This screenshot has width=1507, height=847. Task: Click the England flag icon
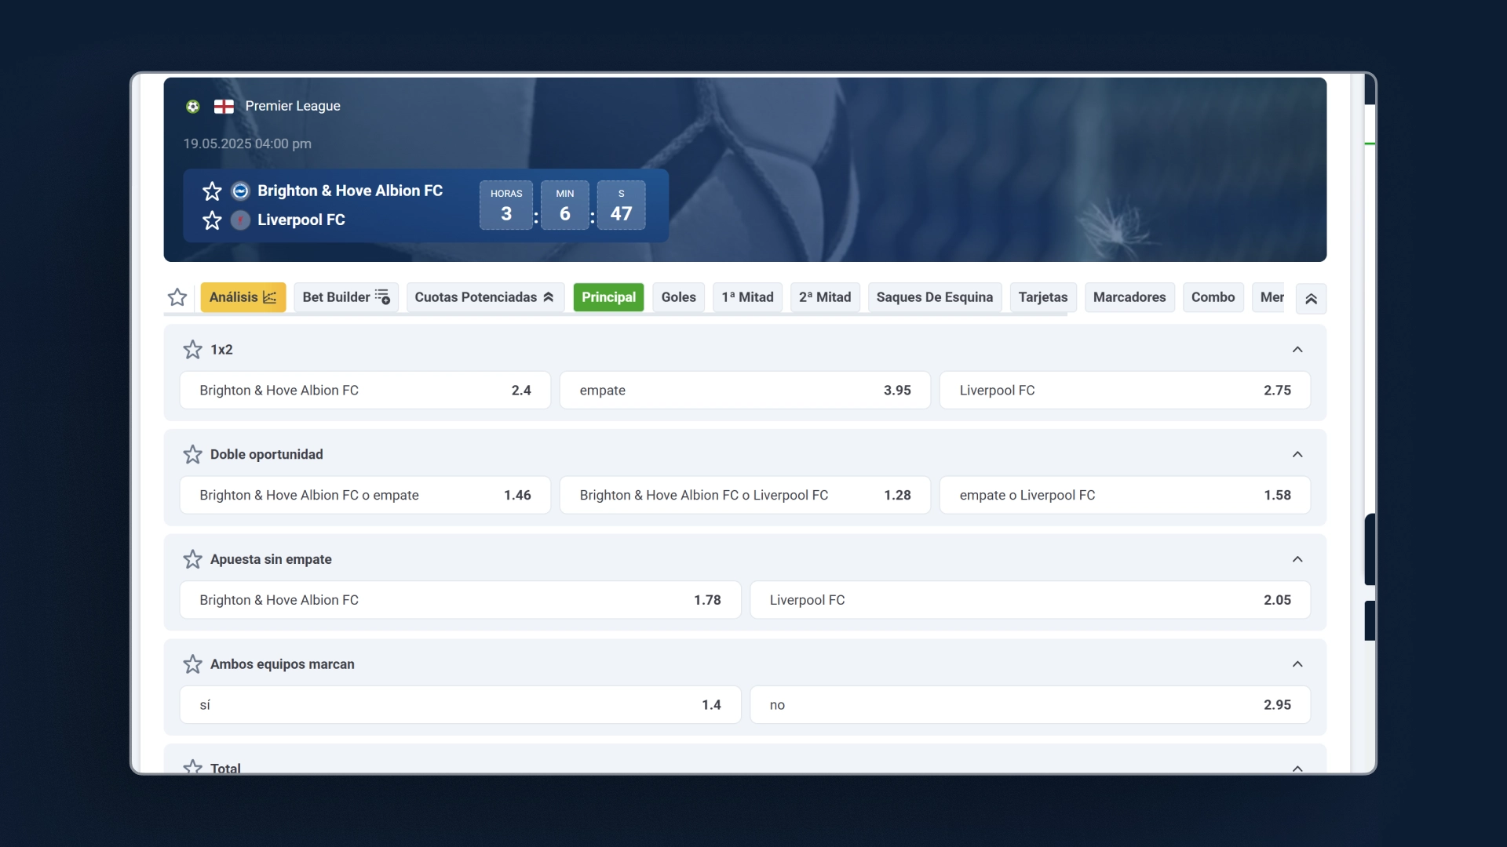point(224,107)
